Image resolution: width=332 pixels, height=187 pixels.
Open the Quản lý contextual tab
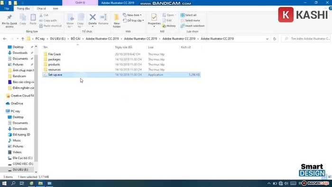coord(80,3)
